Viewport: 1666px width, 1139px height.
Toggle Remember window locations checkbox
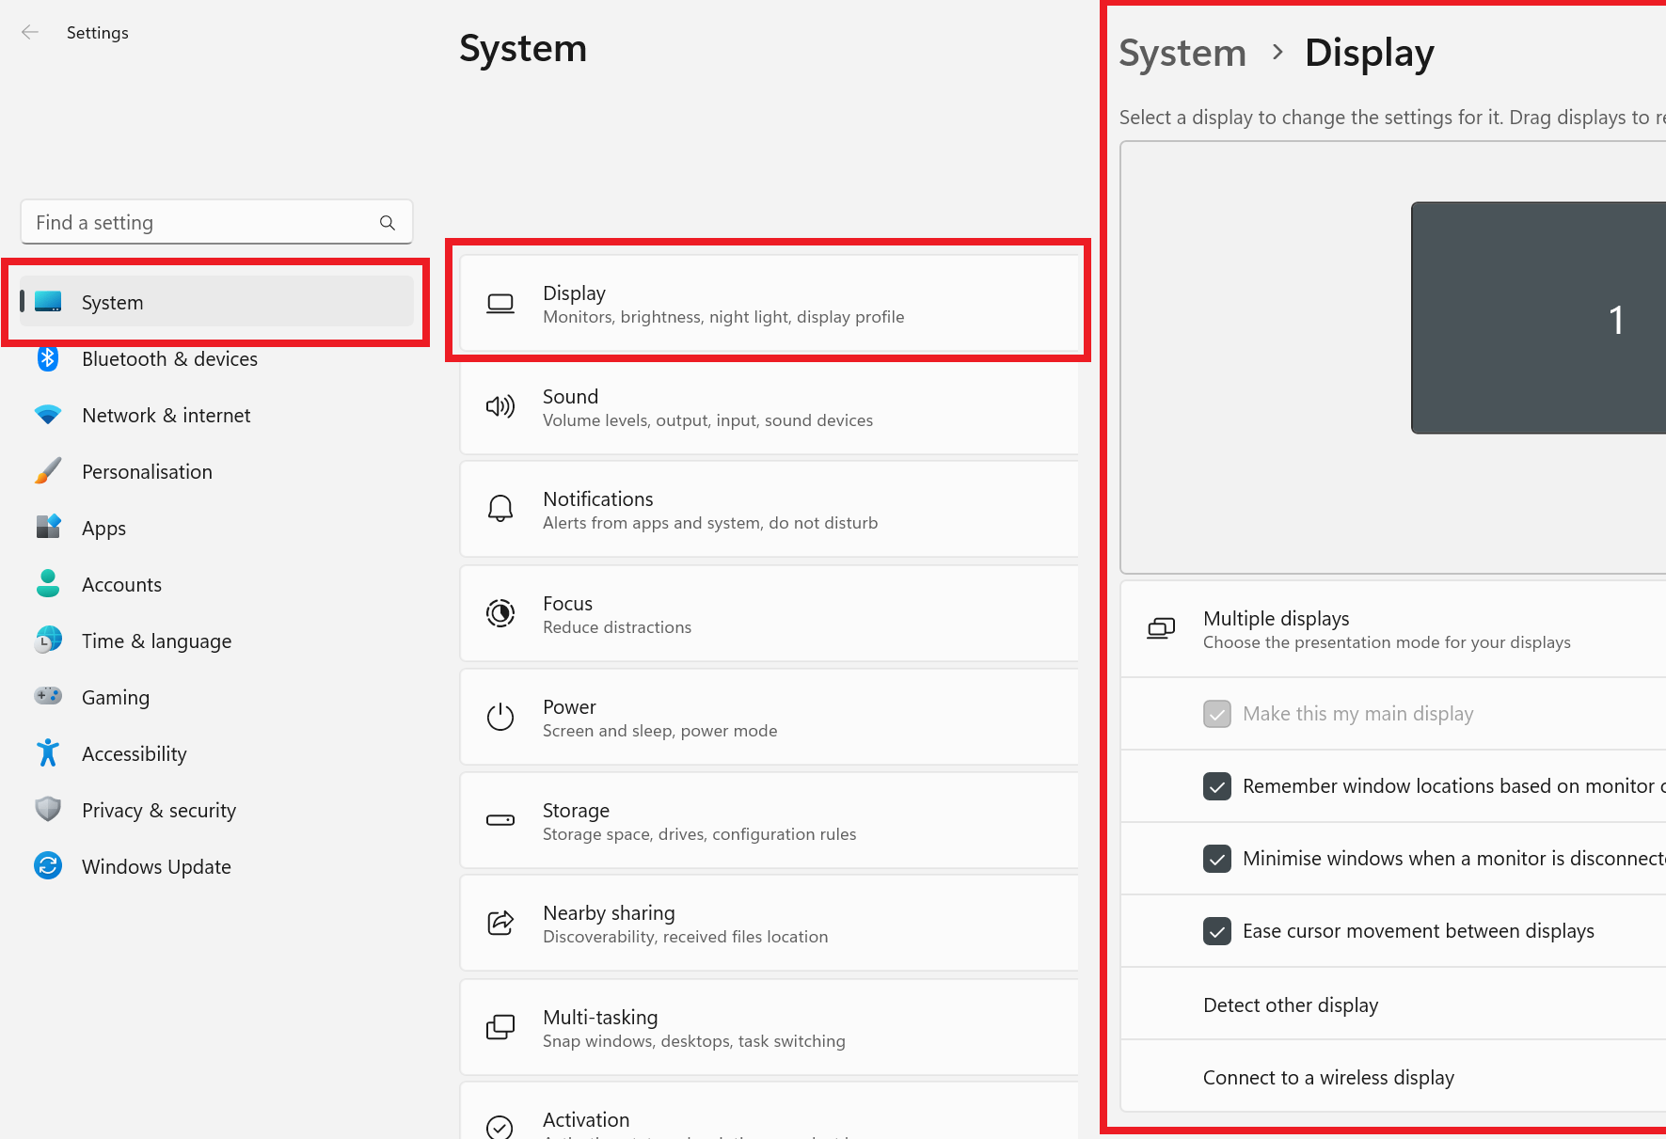tap(1216, 786)
